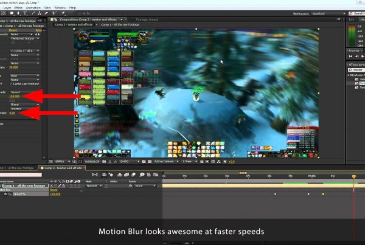Screen dimensions: 365x245
Task: Open the Effect menu
Action: pyautogui.click(x=18, y=8)
